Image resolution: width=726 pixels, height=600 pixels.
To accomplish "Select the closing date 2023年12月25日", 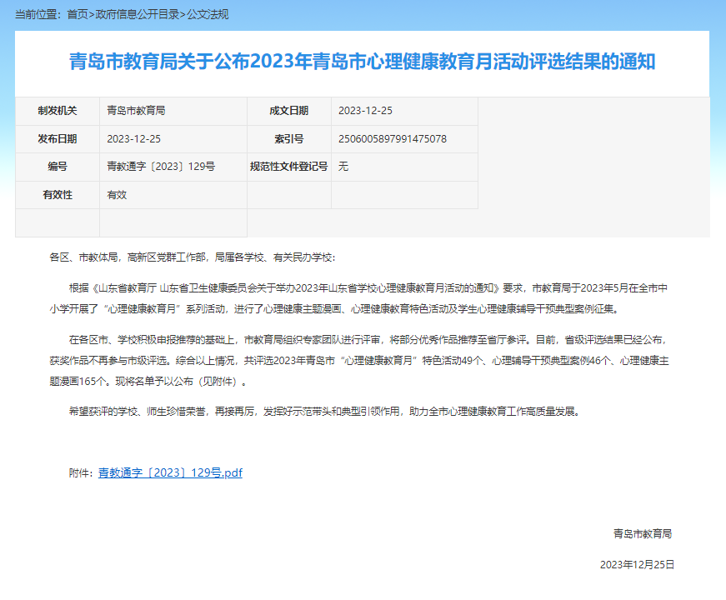I will (637, 564).
